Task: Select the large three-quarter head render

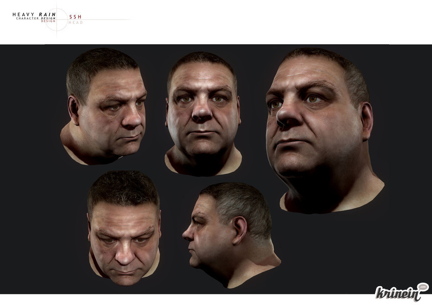Action: [x=325, y=131]
